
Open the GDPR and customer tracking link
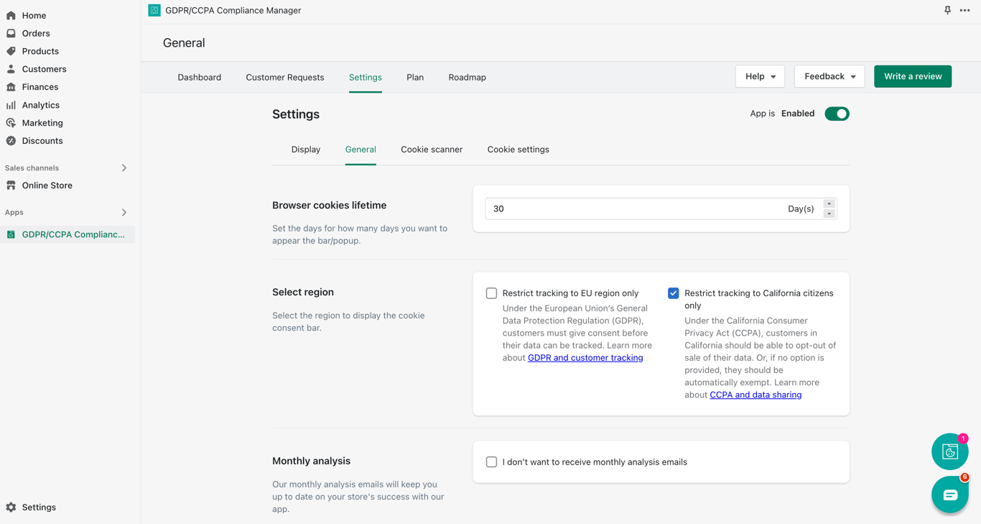[x=585, y=357]
